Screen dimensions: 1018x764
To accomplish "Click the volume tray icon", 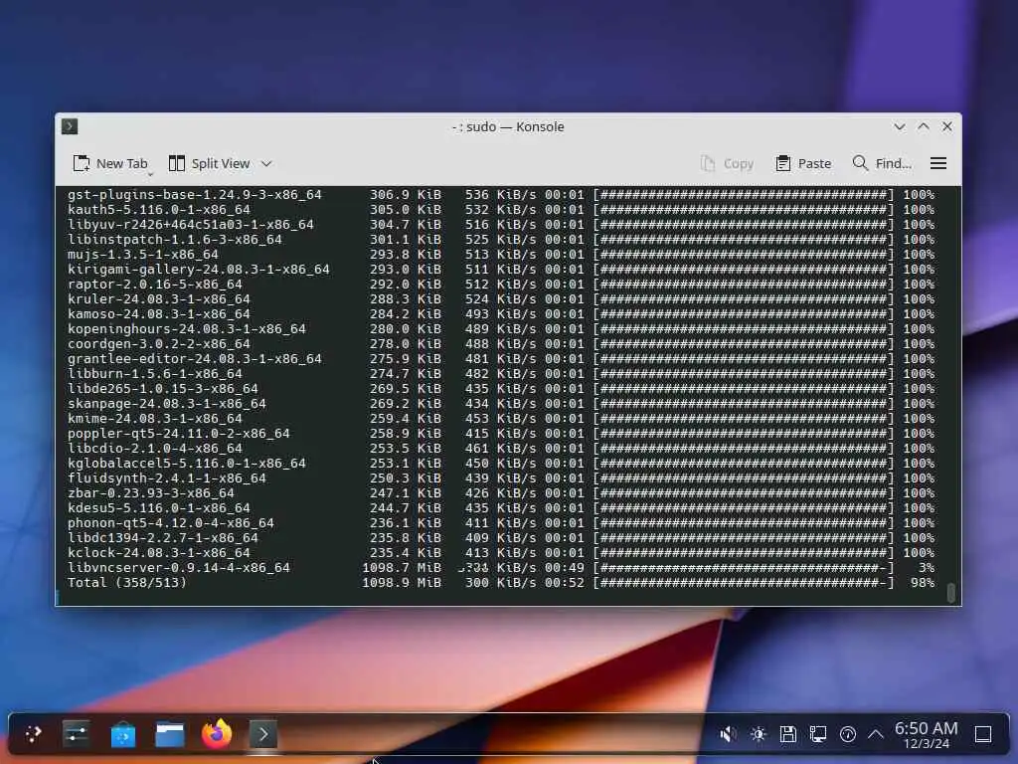I will point(728,734).
